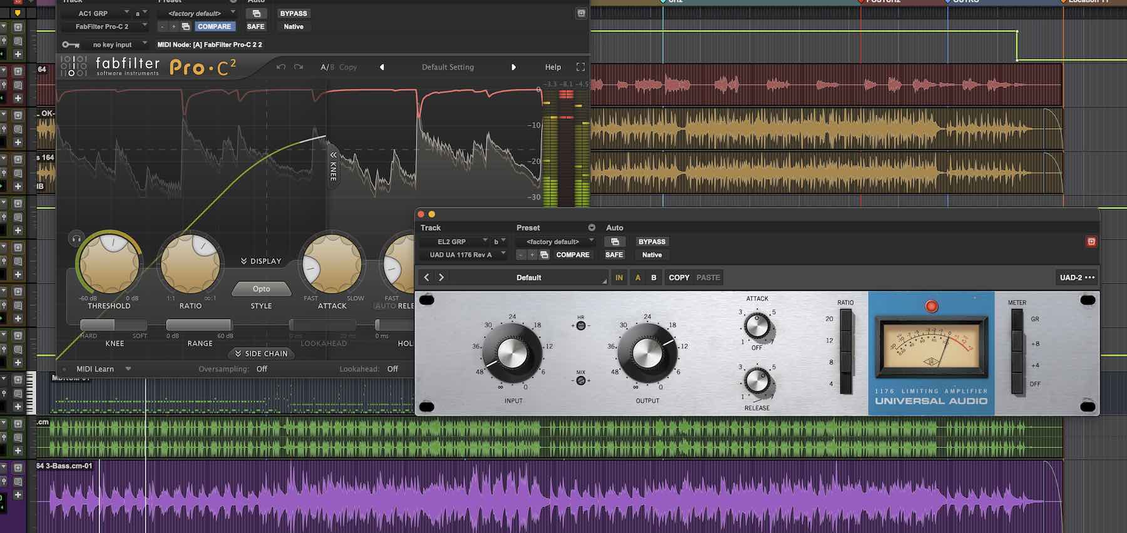This screenshot has width=1127, height=533.
Task: Expand the DISPLAY section in Pro-C 2
Action: pyautogui.click(x=261, y=261)
